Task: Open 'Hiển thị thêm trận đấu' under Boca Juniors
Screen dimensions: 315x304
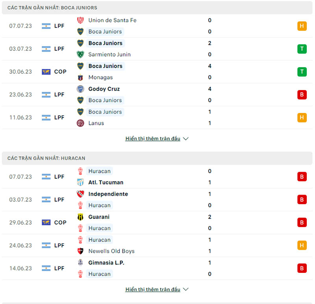Action: 153,139
